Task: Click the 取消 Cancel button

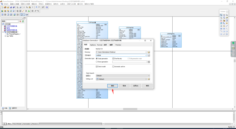Action: pos(124,86)
